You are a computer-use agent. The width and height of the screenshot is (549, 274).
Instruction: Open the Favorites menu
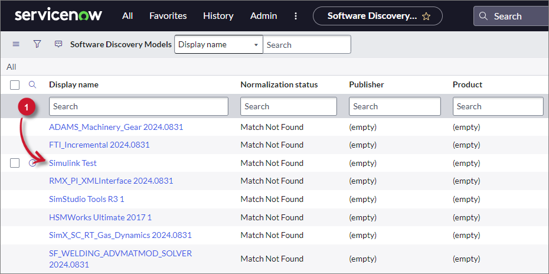pos(168,16)
